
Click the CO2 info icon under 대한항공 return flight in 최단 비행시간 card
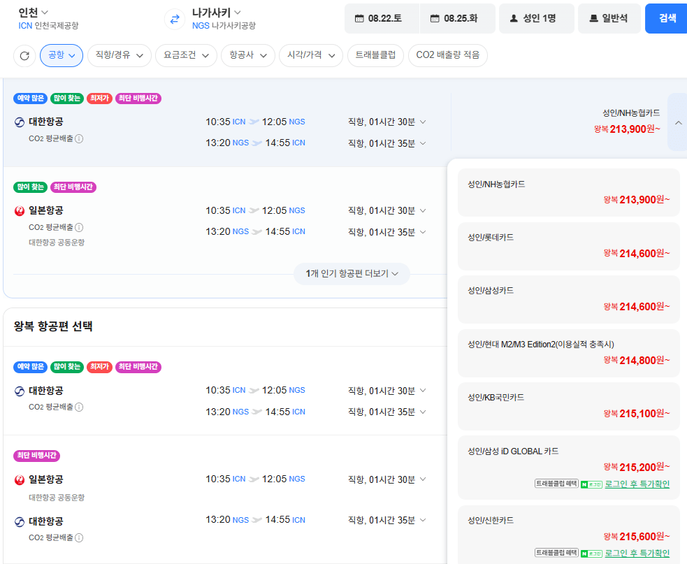pyautogui.click(x=79, y=537)
